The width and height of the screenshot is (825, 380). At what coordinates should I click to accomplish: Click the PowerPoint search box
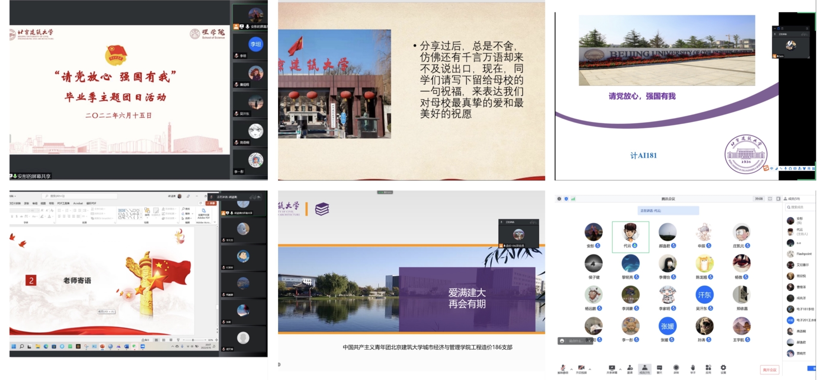[x=79, y=196]
